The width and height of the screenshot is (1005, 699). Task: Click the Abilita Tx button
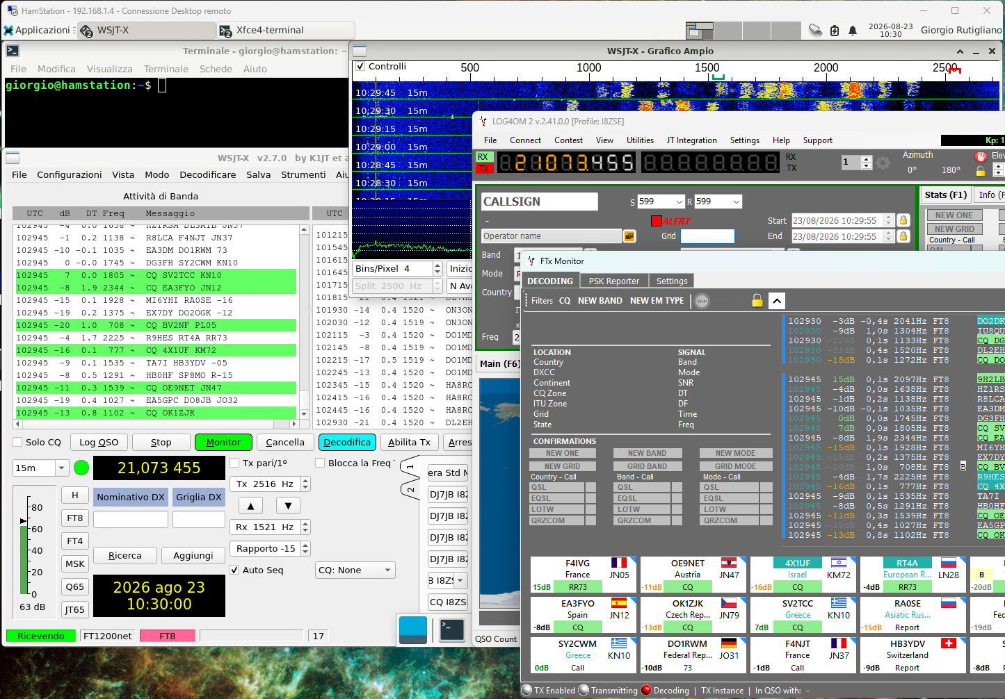pos(409,442)
